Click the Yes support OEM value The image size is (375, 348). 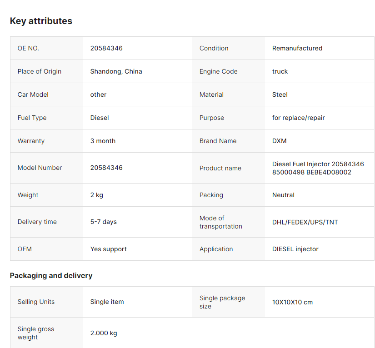[109, 249]
